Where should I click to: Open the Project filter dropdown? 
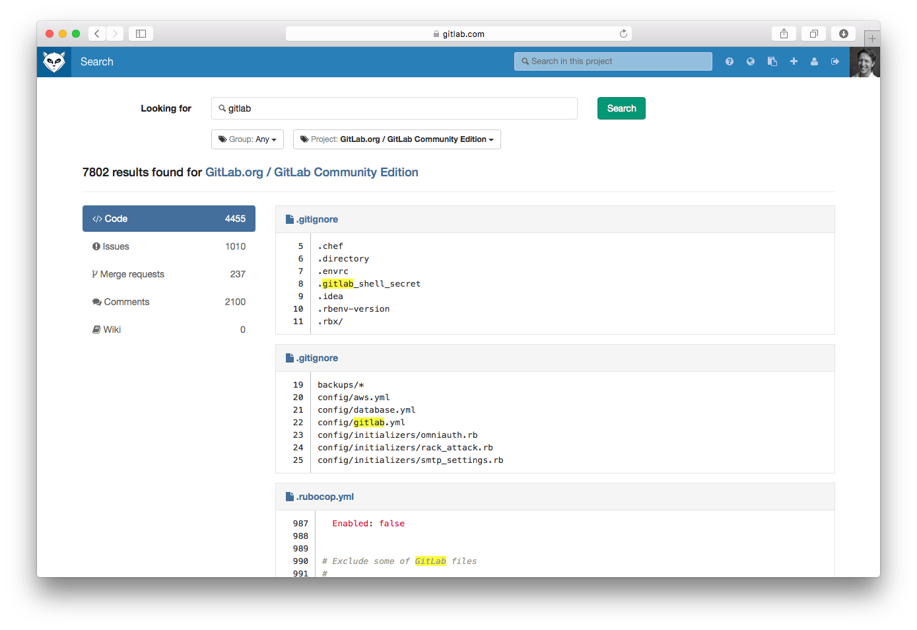pos(397,139)
